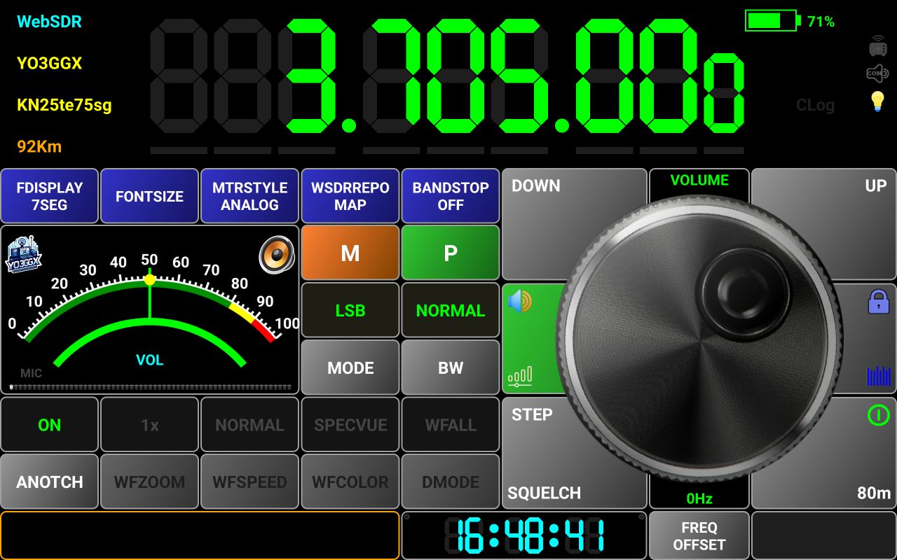Click the COM speaker icon

[877, 73]
